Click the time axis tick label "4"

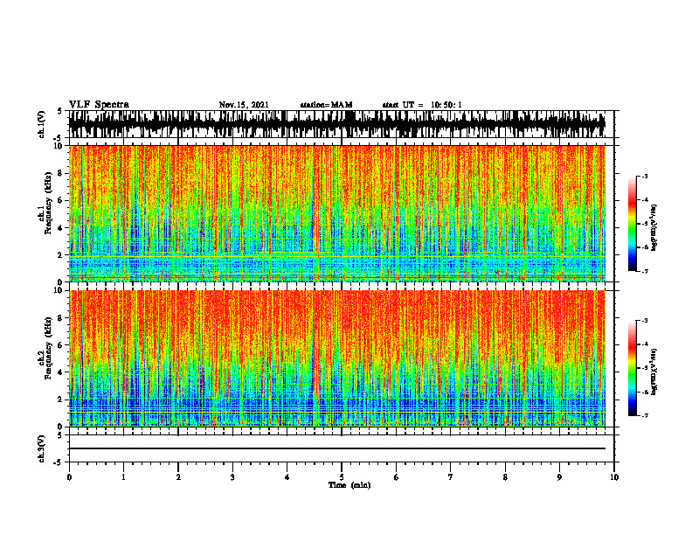tap(287, 477)
